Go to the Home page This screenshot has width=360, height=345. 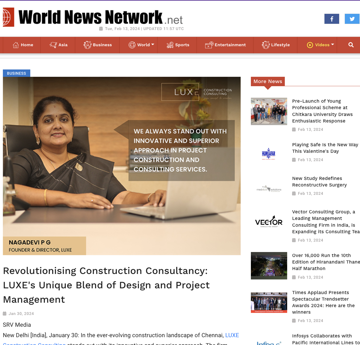[23, 45]
